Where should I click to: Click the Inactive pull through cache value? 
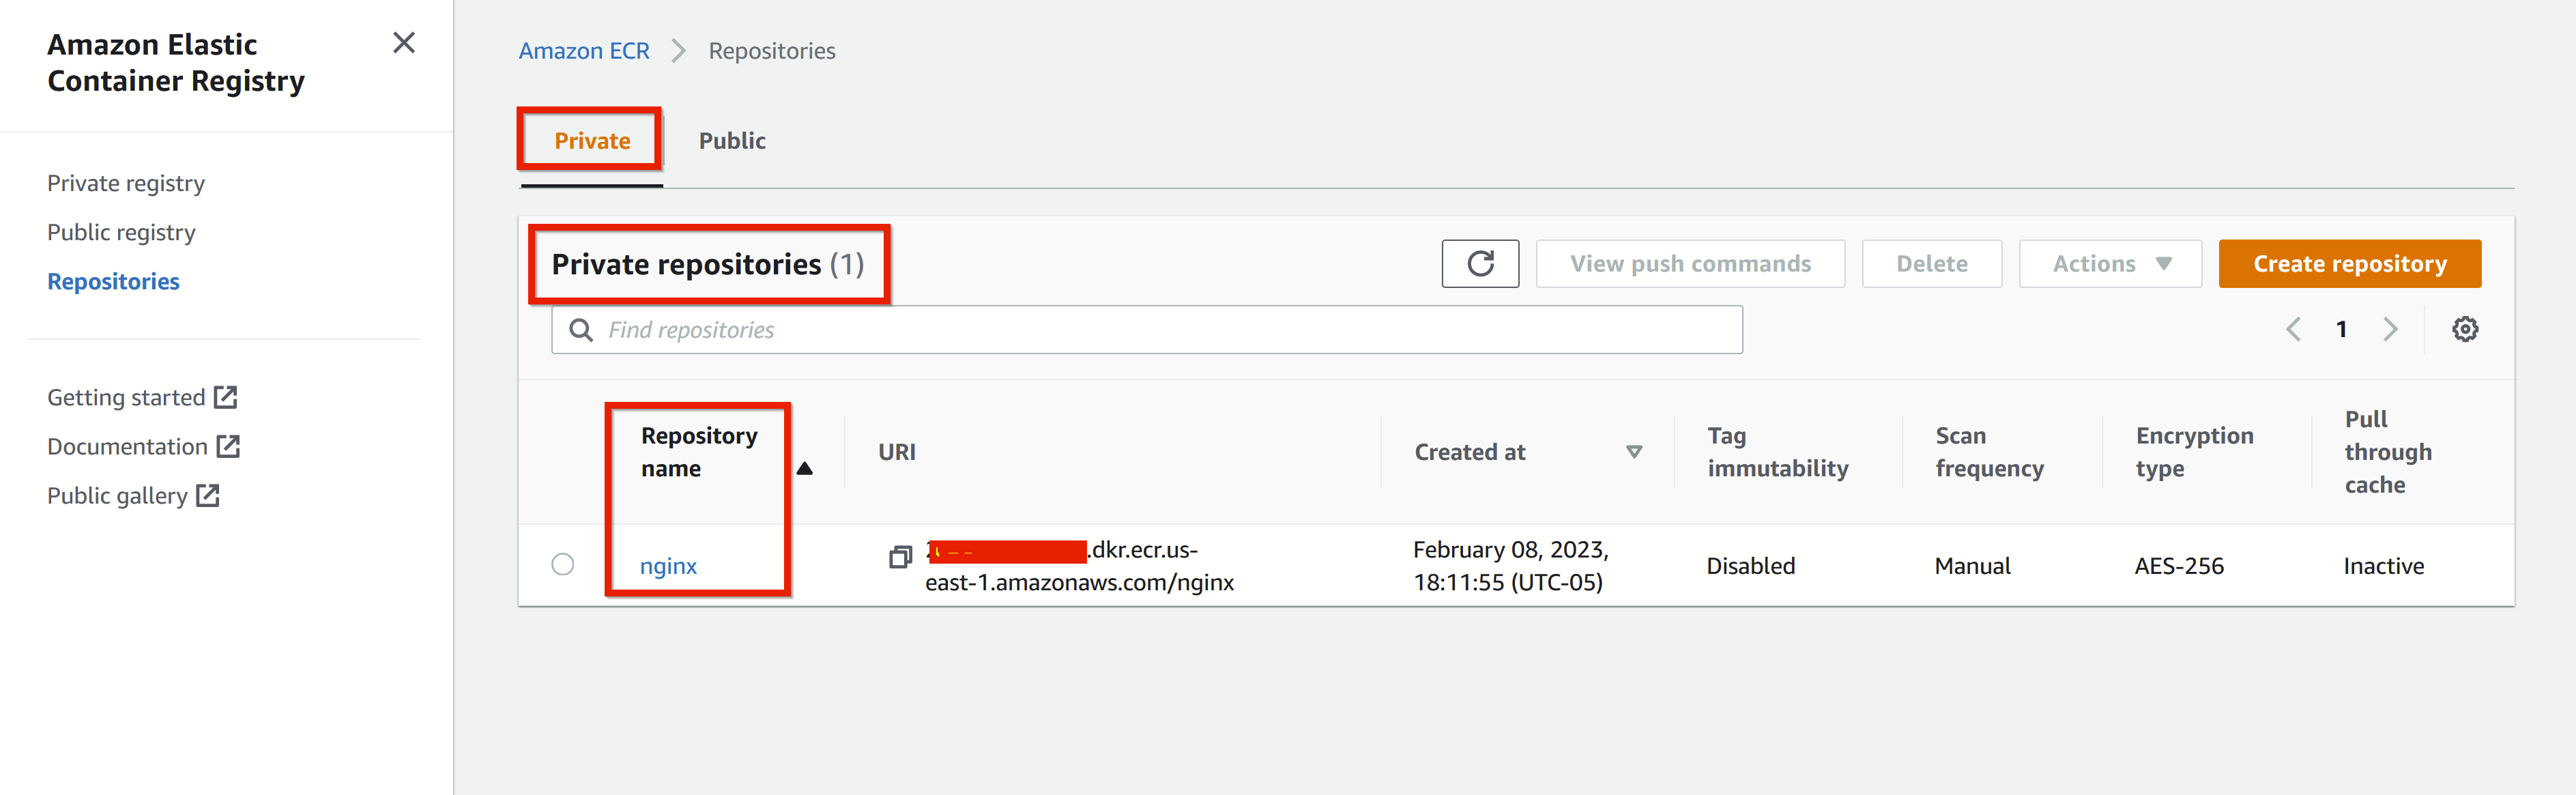[x=2383, y=566]
